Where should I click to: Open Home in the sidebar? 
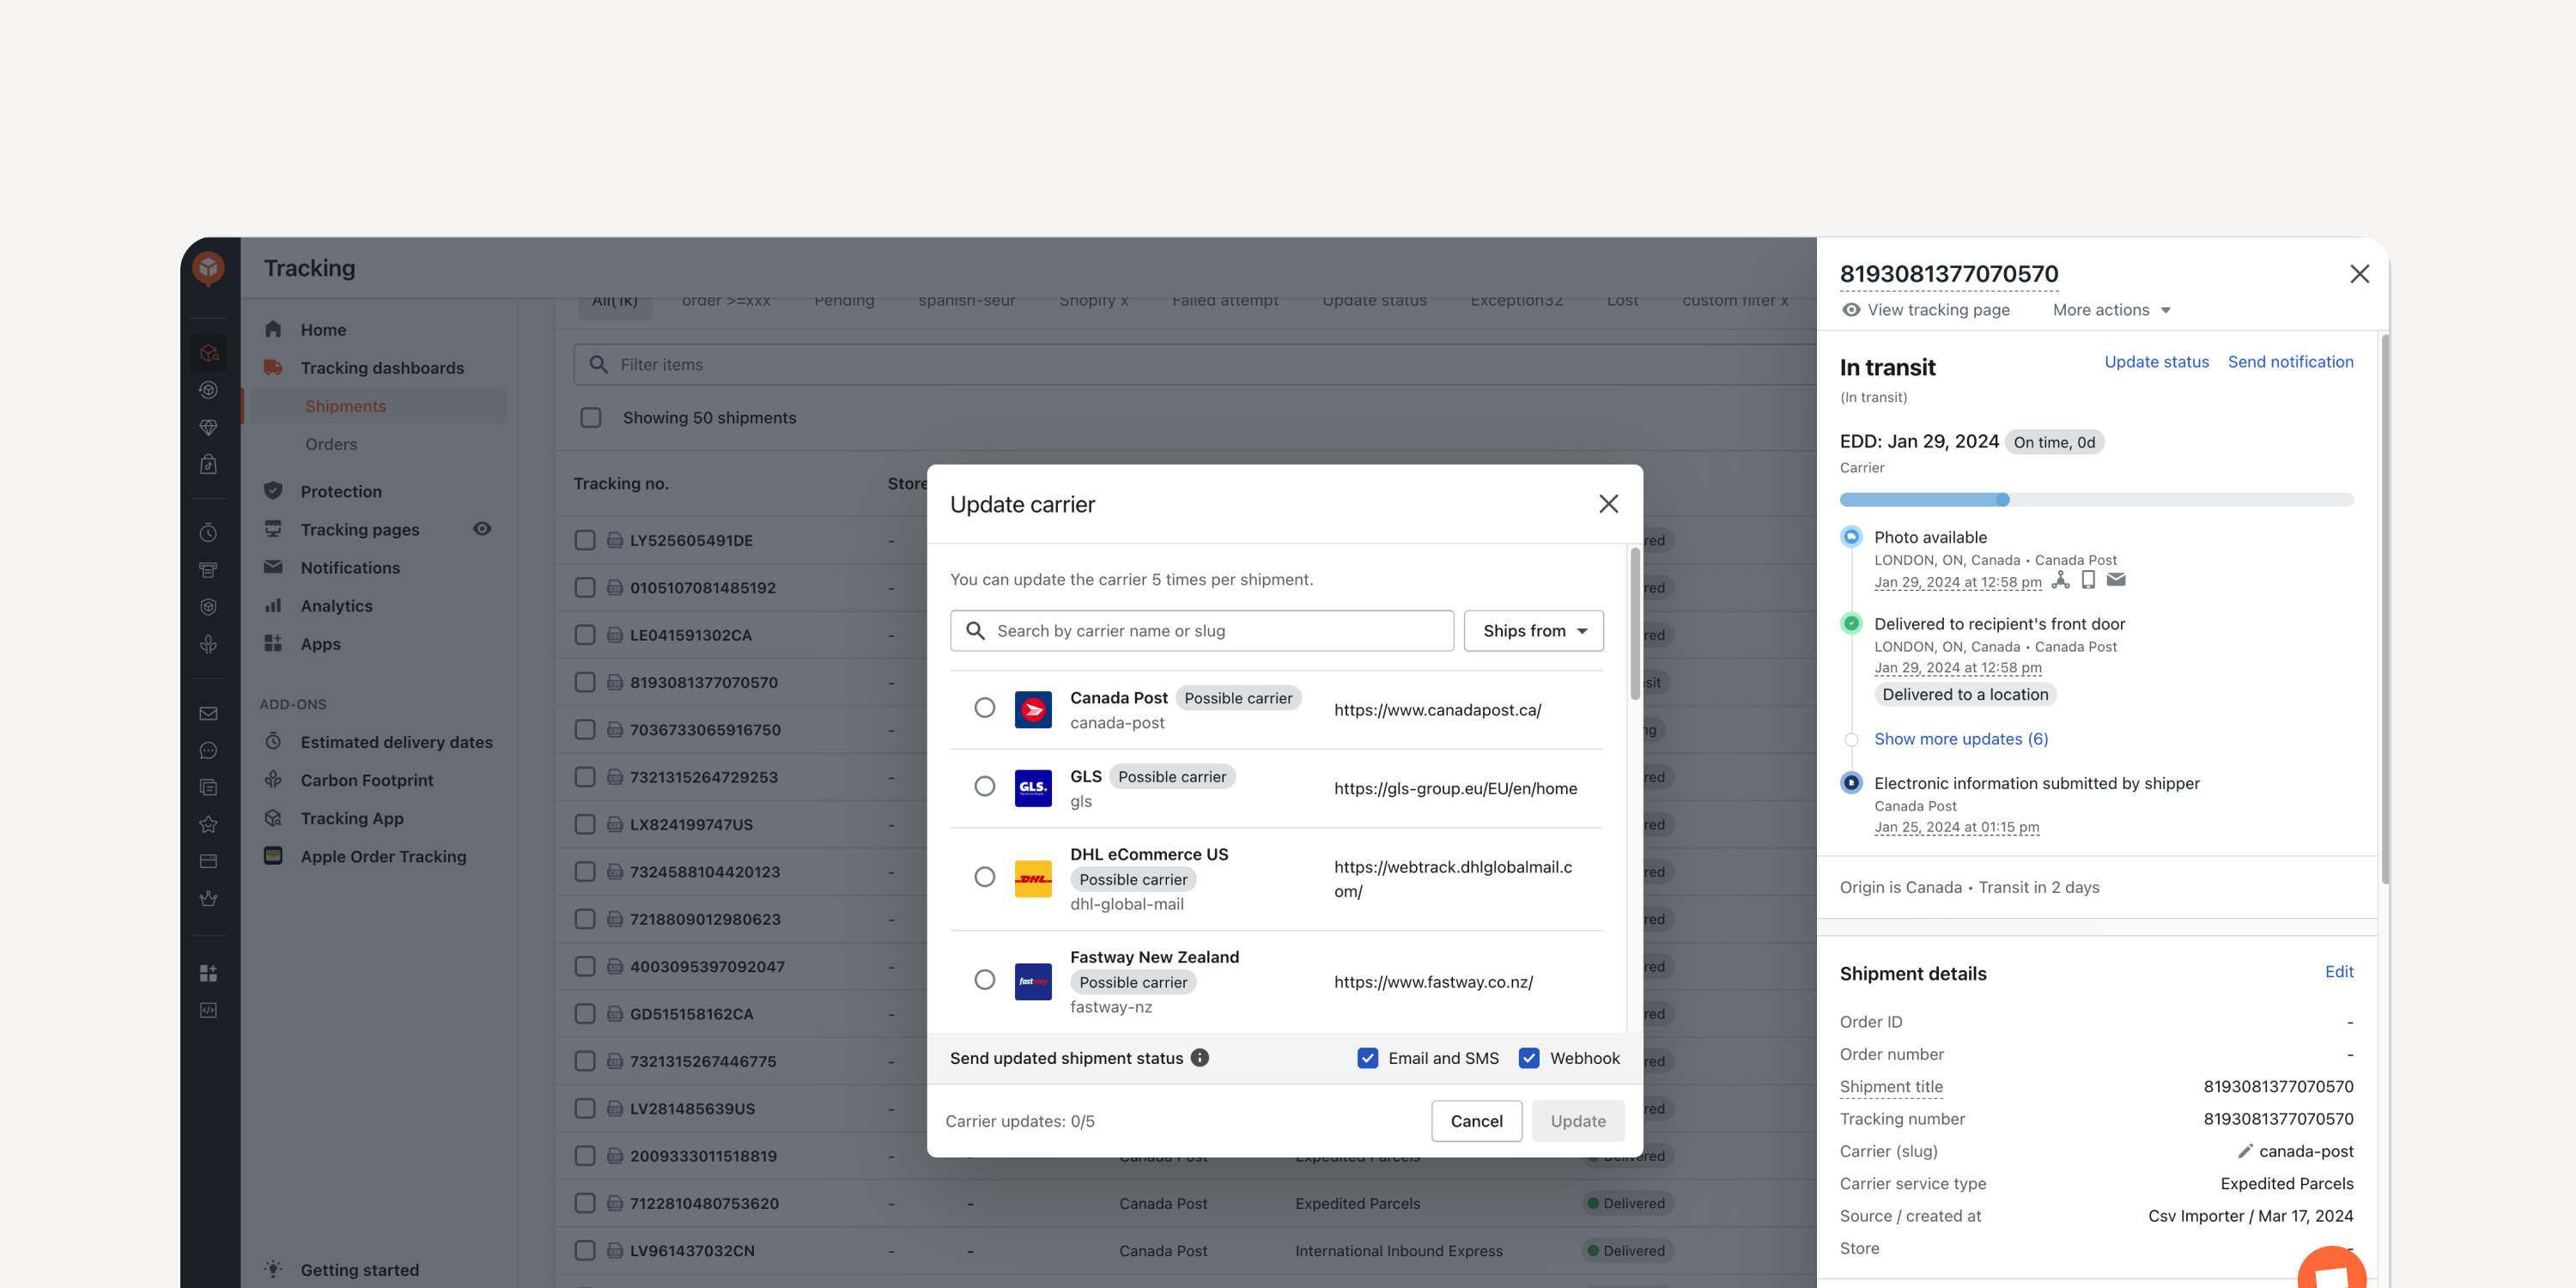coord(323,330)
